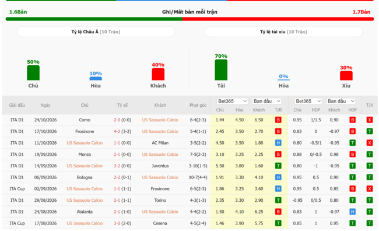Click the blue 10% Hòa bar

tap(96, 78)
